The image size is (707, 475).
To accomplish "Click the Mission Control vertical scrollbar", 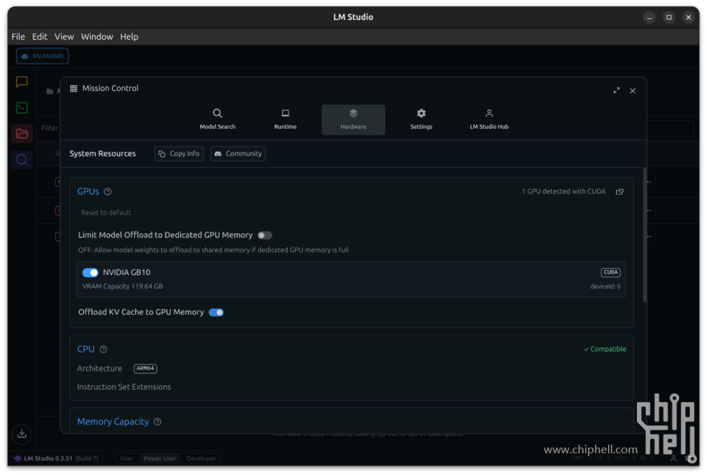I will pyautogui.click(x=644, y=238).
